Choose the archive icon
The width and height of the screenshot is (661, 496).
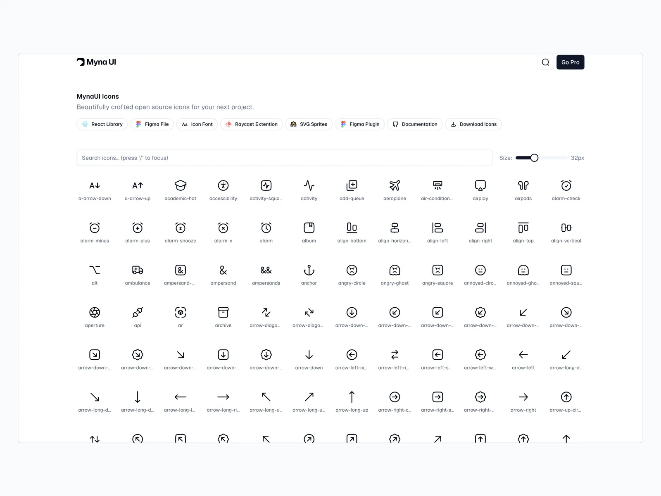223,313
